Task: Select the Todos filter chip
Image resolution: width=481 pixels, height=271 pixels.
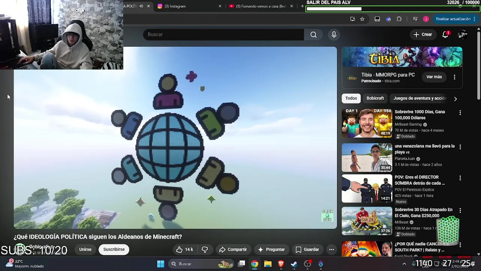Action: tap(351, 98)
